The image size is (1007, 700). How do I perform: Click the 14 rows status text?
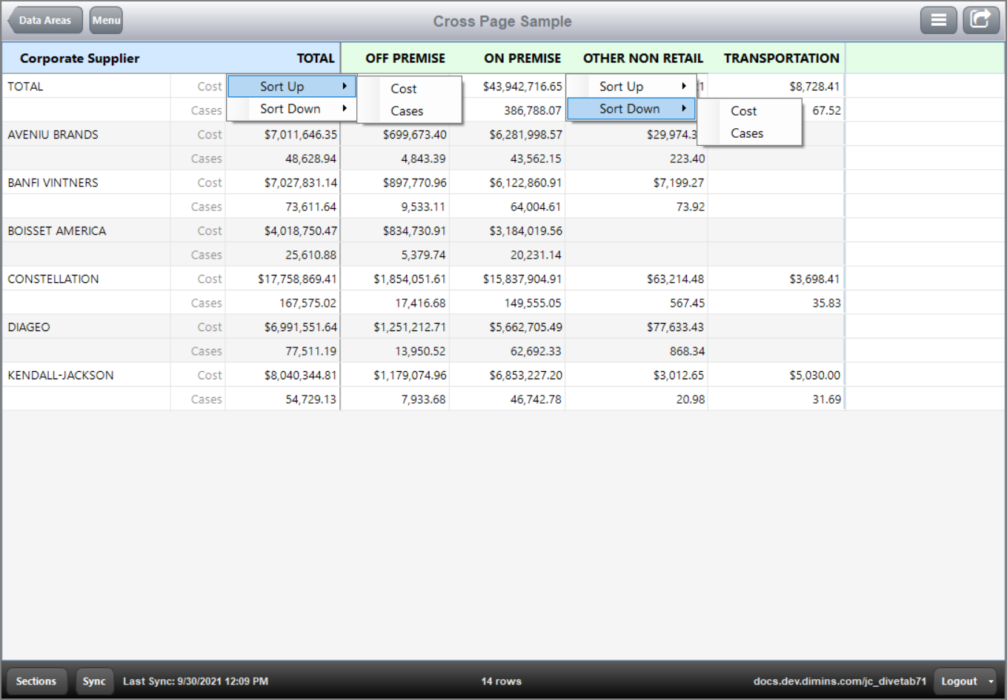[502, 681]
